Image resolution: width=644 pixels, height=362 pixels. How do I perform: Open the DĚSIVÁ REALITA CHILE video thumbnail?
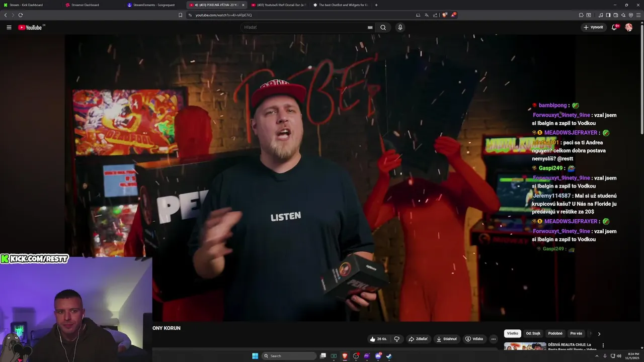click(525, 346)
